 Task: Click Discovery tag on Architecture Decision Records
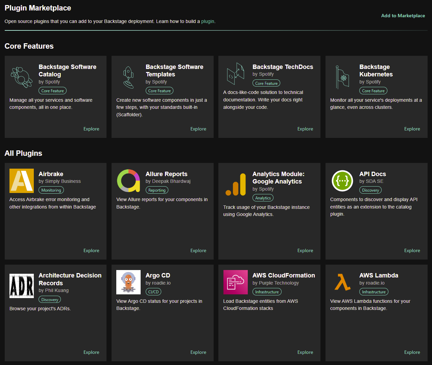(50, 299)
